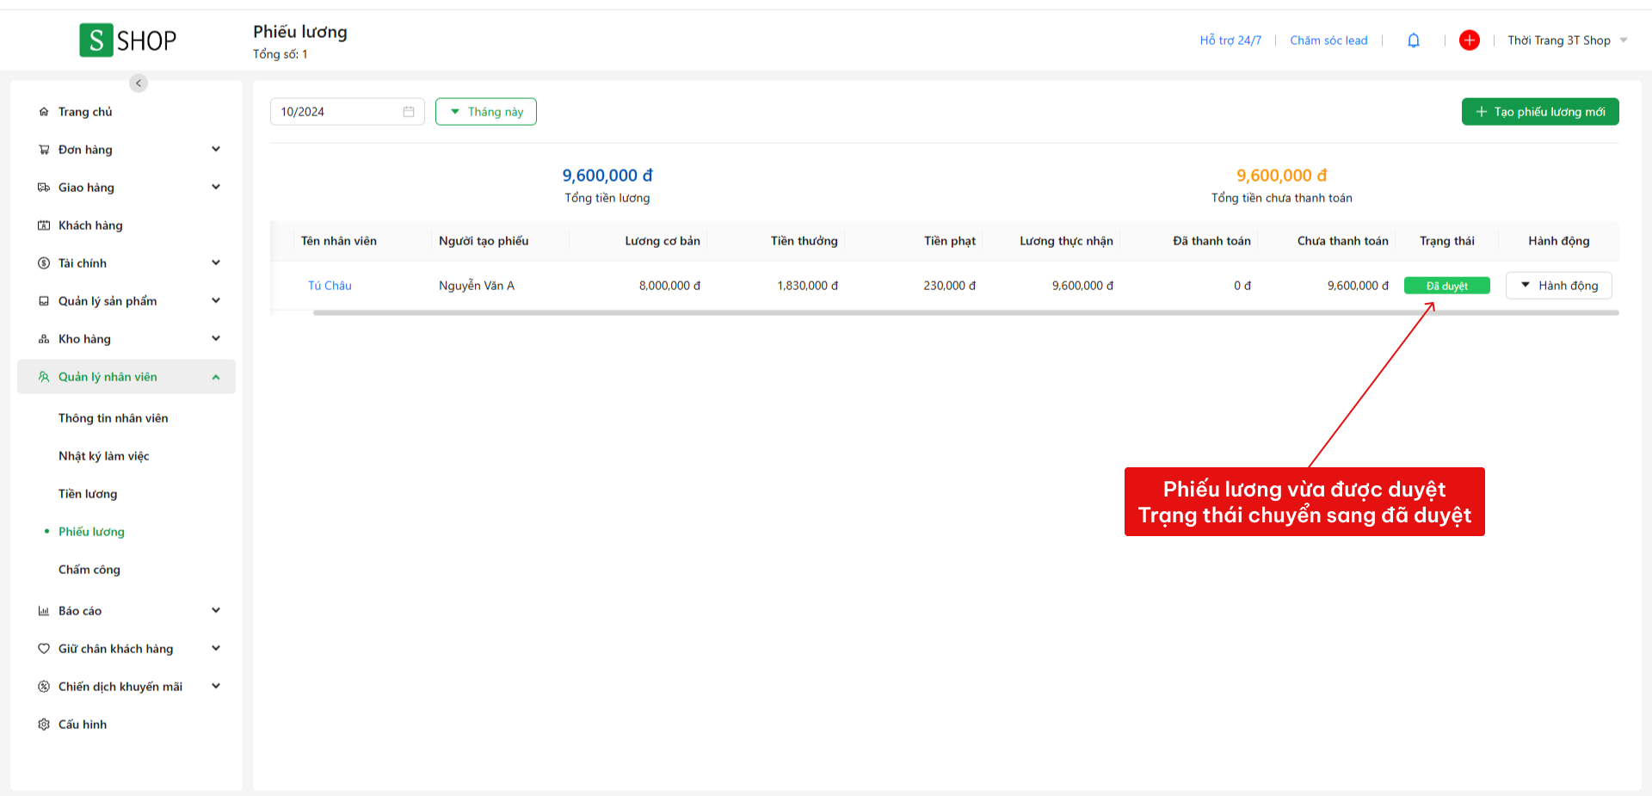Click the Tiền thưởng column header

click(804, 241)
